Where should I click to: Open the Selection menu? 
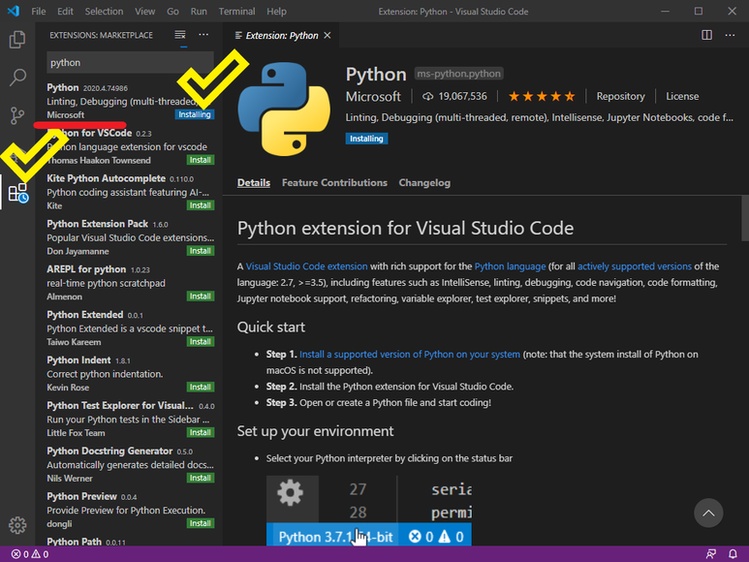coord(104,12)
